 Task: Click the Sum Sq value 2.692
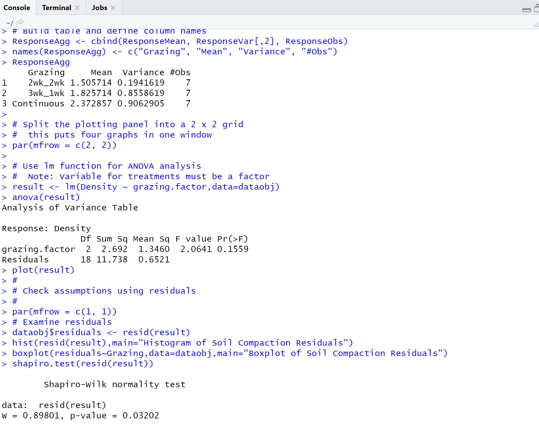click(114, 249)
